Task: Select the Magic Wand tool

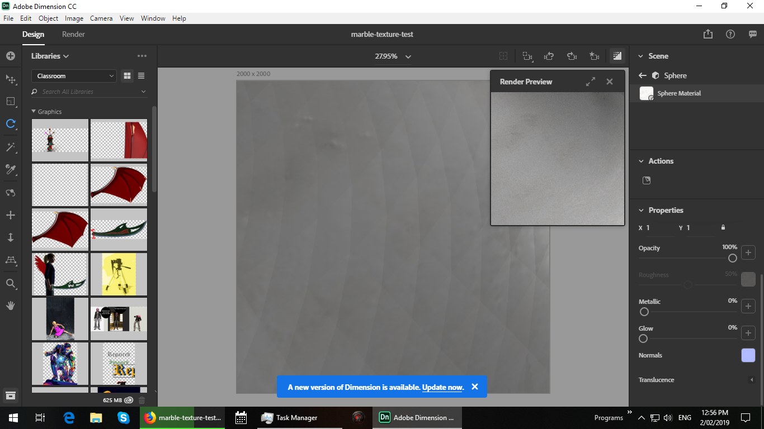Action: (11, 147)
